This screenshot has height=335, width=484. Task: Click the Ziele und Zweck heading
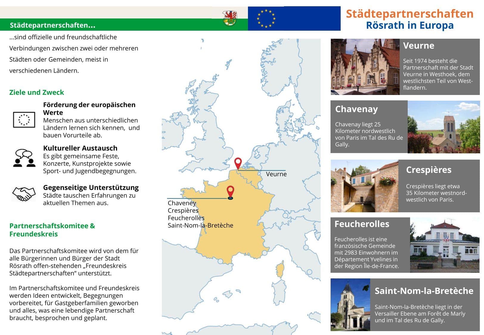tap(37, 92)
